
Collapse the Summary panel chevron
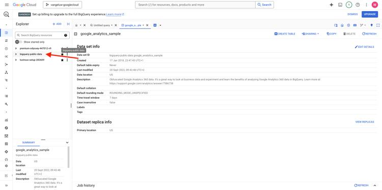[67, 143]
